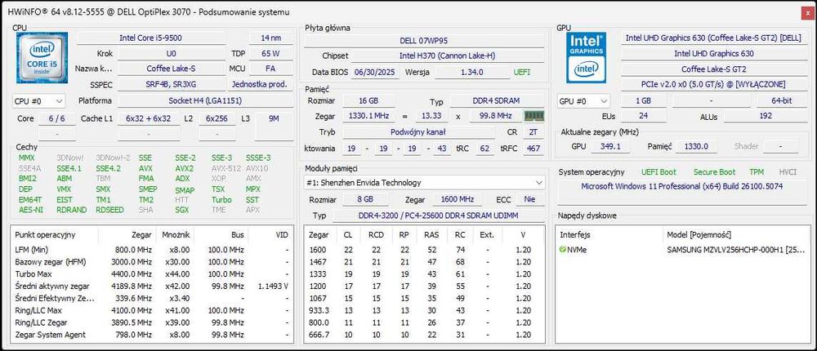Image resolution: width=817 pixels, height=351 pixels.
Task: Click the Intel UHD Graphics 630 (Coffee Lake-S GT2) [DELL] field
Action: click(x=712, y=38)
